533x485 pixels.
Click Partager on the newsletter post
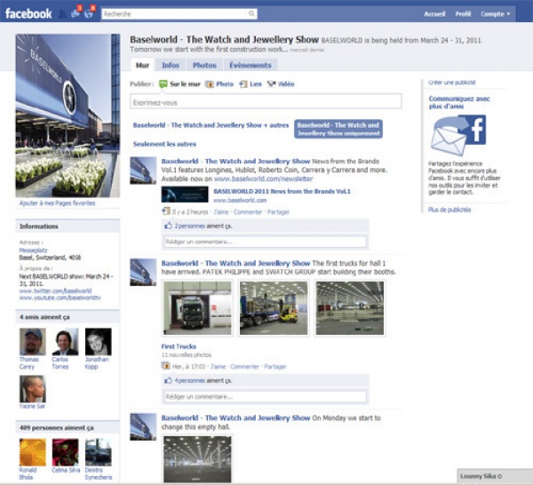point(278,212)
